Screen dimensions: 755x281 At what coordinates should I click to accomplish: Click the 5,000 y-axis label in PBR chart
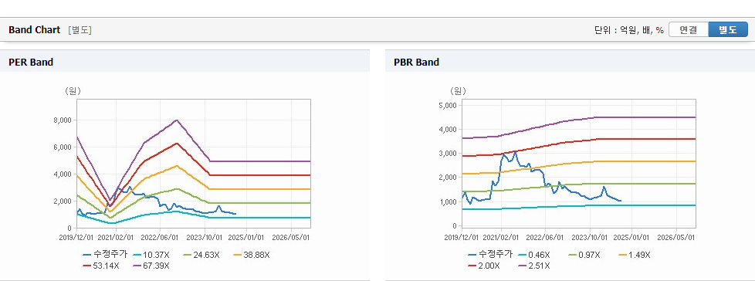(448, 105)
